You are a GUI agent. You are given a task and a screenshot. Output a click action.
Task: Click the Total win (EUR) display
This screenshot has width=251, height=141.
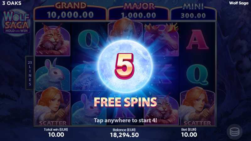pos(56,133)
